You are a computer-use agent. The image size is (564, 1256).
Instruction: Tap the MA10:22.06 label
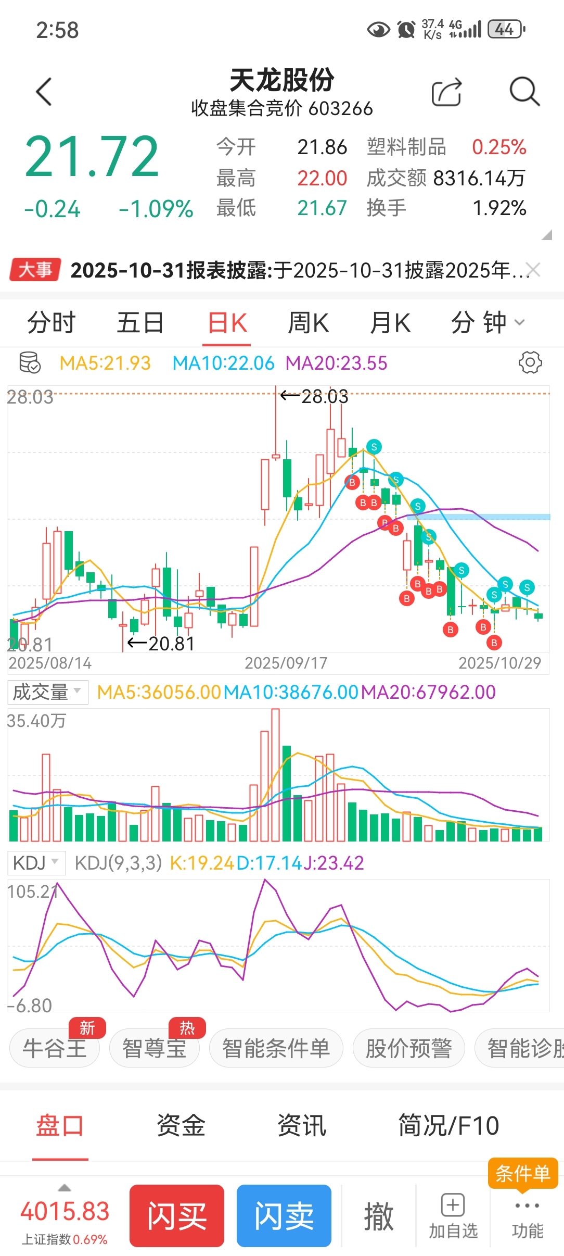[223, 363]
